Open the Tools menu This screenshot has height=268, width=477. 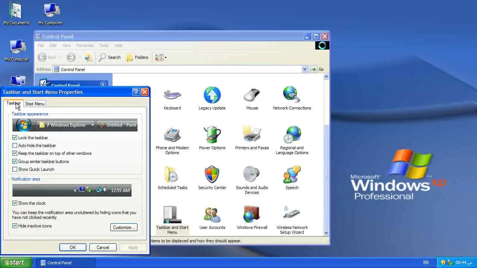tap(104, 45)
